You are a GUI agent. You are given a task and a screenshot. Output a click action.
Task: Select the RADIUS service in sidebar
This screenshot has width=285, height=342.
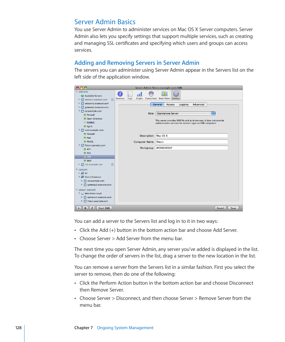click(x=90, y=122)
